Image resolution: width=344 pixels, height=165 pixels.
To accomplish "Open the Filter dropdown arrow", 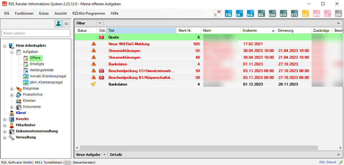I will pos(100,23).
